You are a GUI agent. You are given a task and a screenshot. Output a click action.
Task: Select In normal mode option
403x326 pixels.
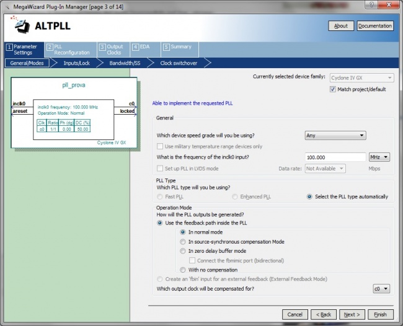pyautogui.click(x=183, y=232)
